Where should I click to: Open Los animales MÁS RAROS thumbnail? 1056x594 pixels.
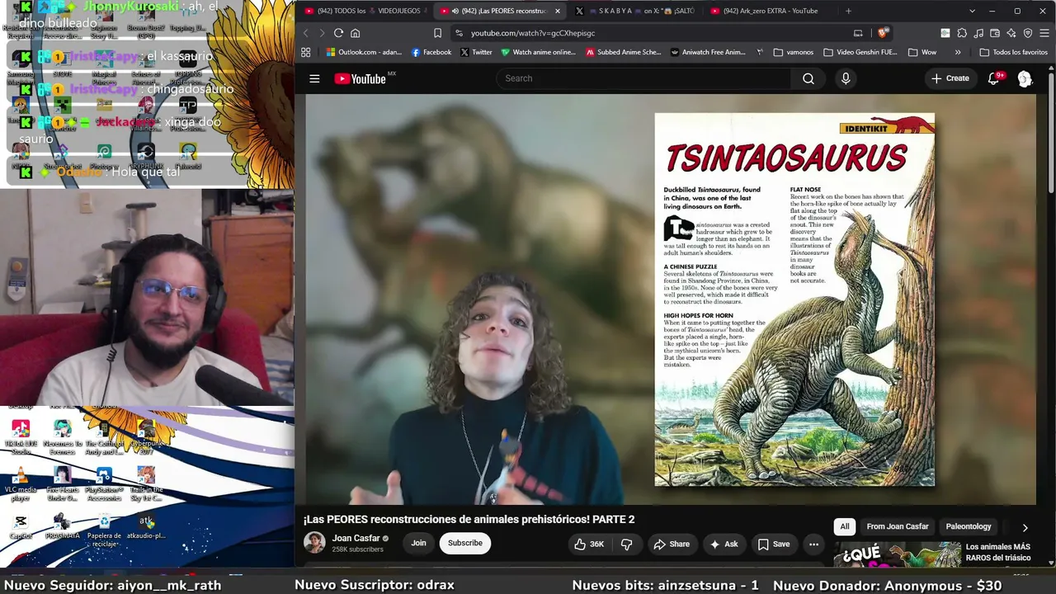pos(898,554)
